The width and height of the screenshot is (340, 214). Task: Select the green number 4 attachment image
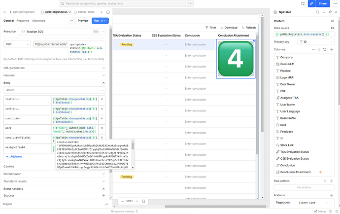tap(236, 59)
